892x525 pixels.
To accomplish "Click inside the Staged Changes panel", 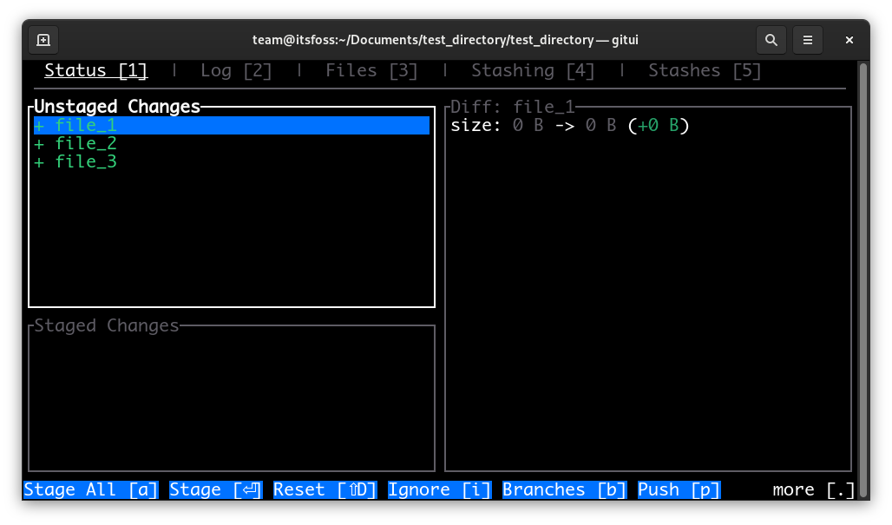I will [231, 398].
